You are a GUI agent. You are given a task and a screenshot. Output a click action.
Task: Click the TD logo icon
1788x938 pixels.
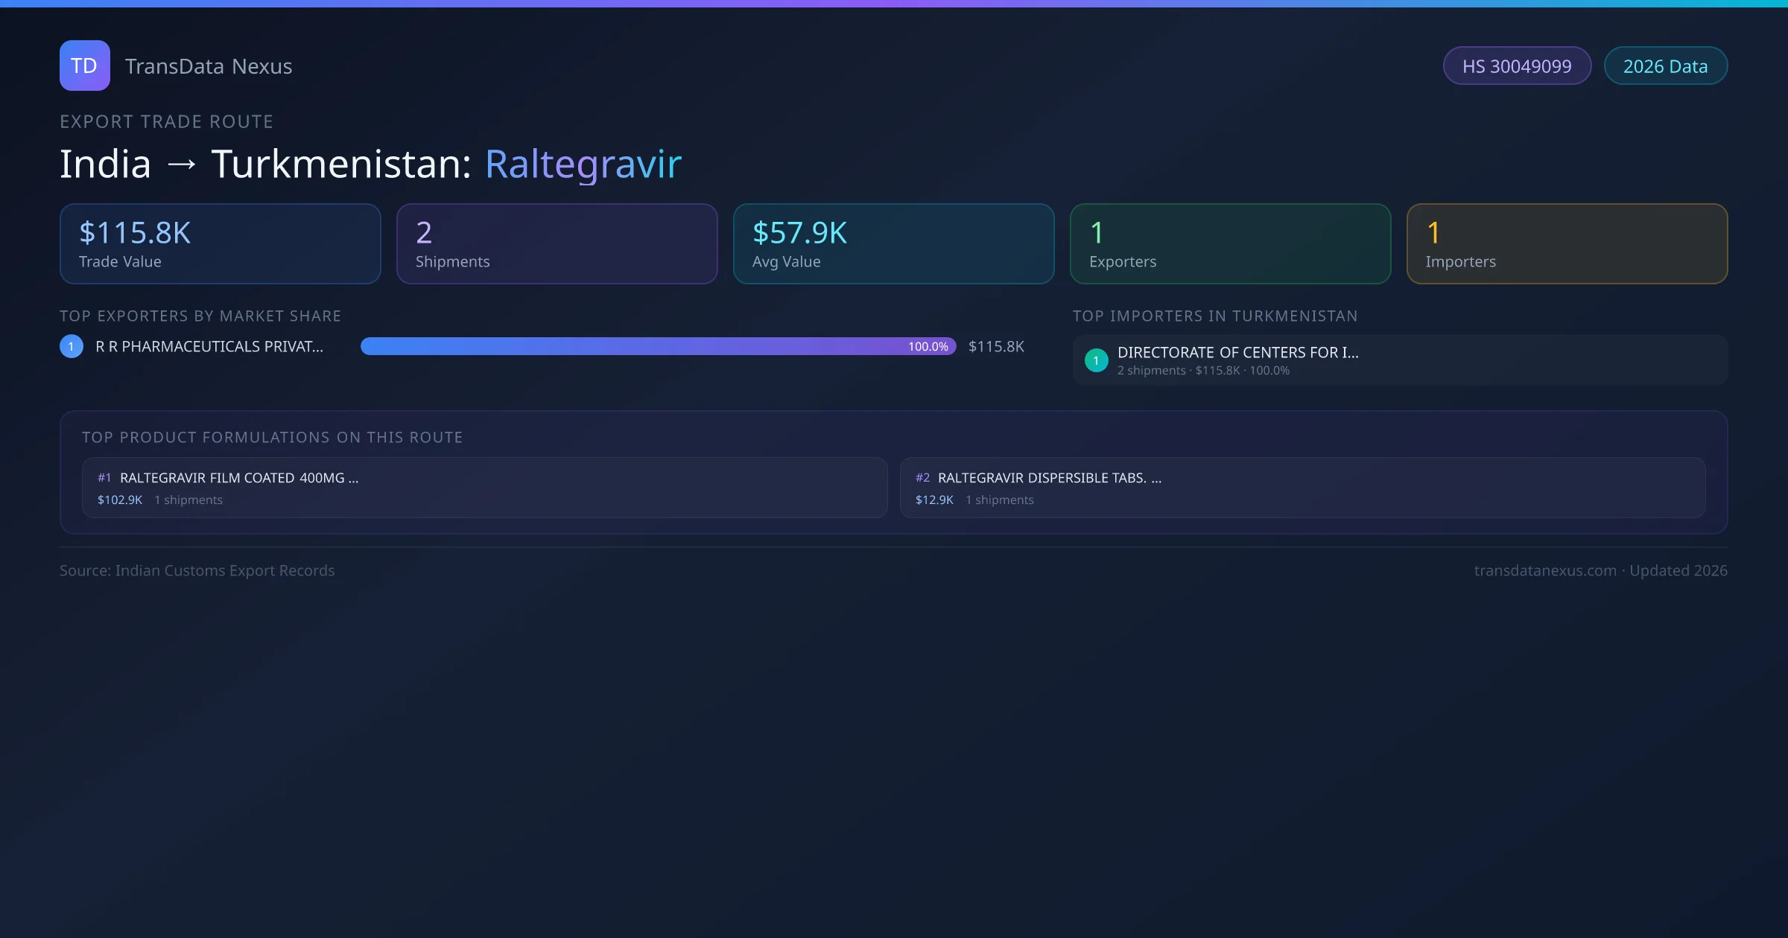pos(84,66)
